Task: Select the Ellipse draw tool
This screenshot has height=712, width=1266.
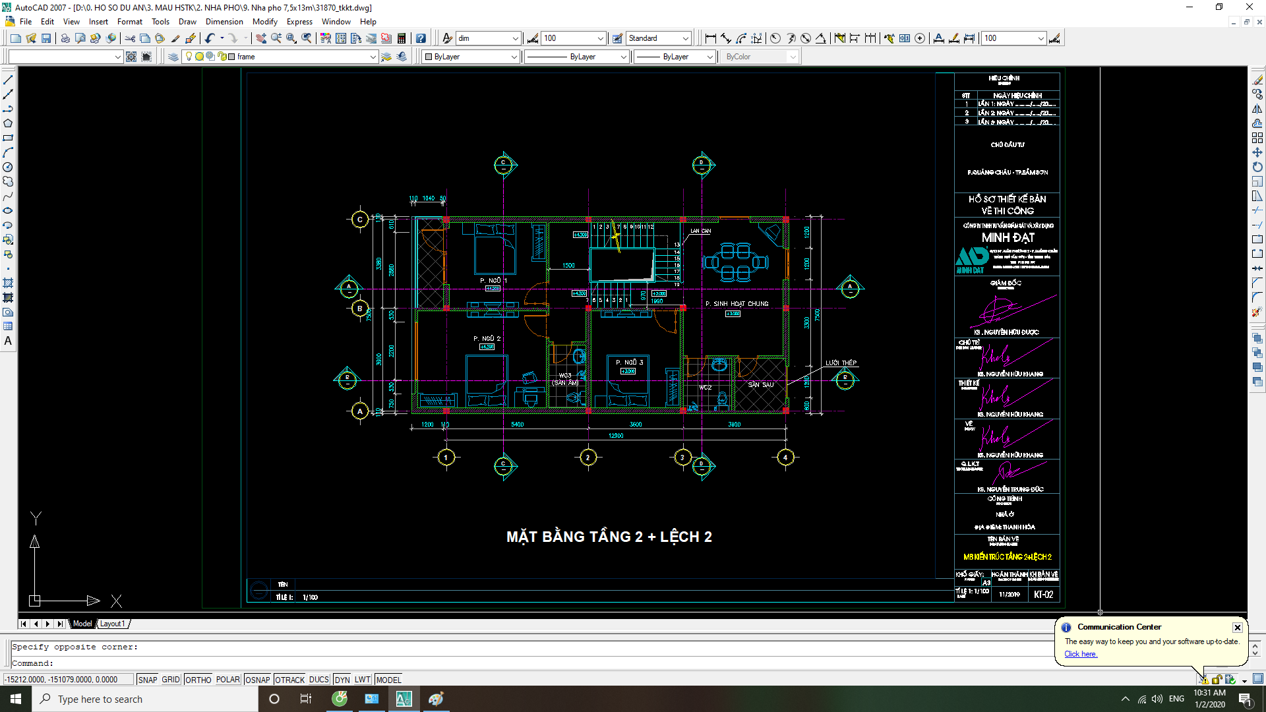Action: point(8,210)
